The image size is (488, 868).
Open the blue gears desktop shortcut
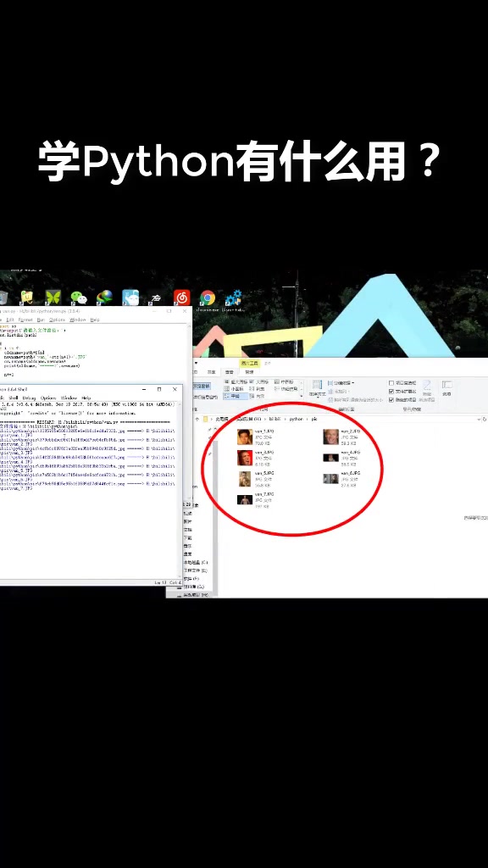tap(234, 298)
